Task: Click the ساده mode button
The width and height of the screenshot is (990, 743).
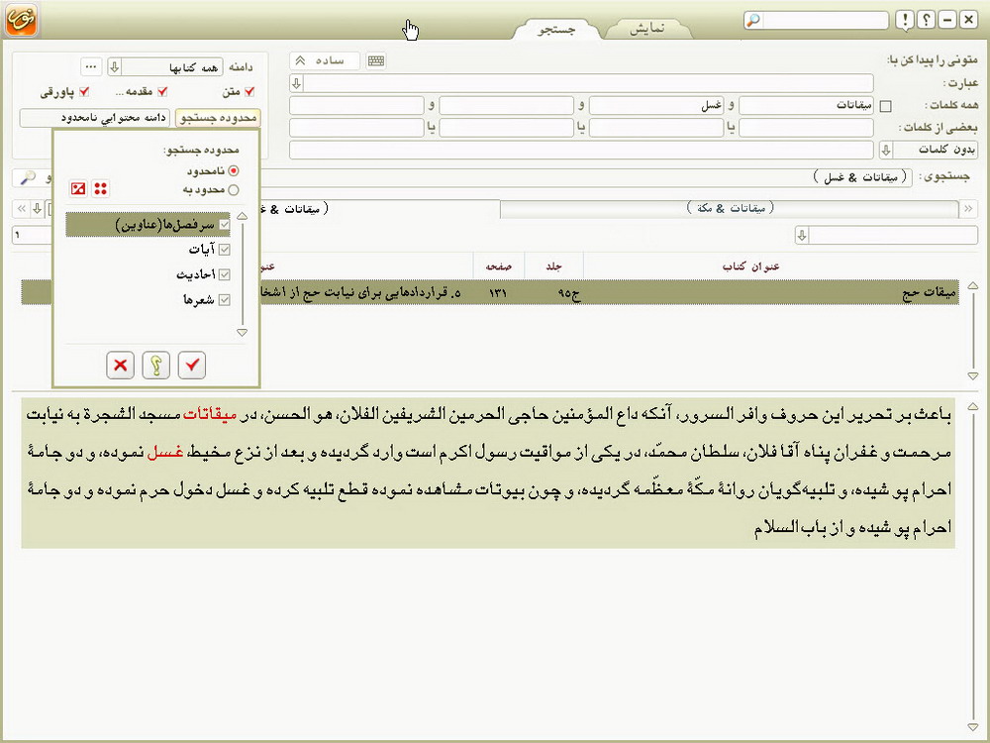Action: pos(325,60)
